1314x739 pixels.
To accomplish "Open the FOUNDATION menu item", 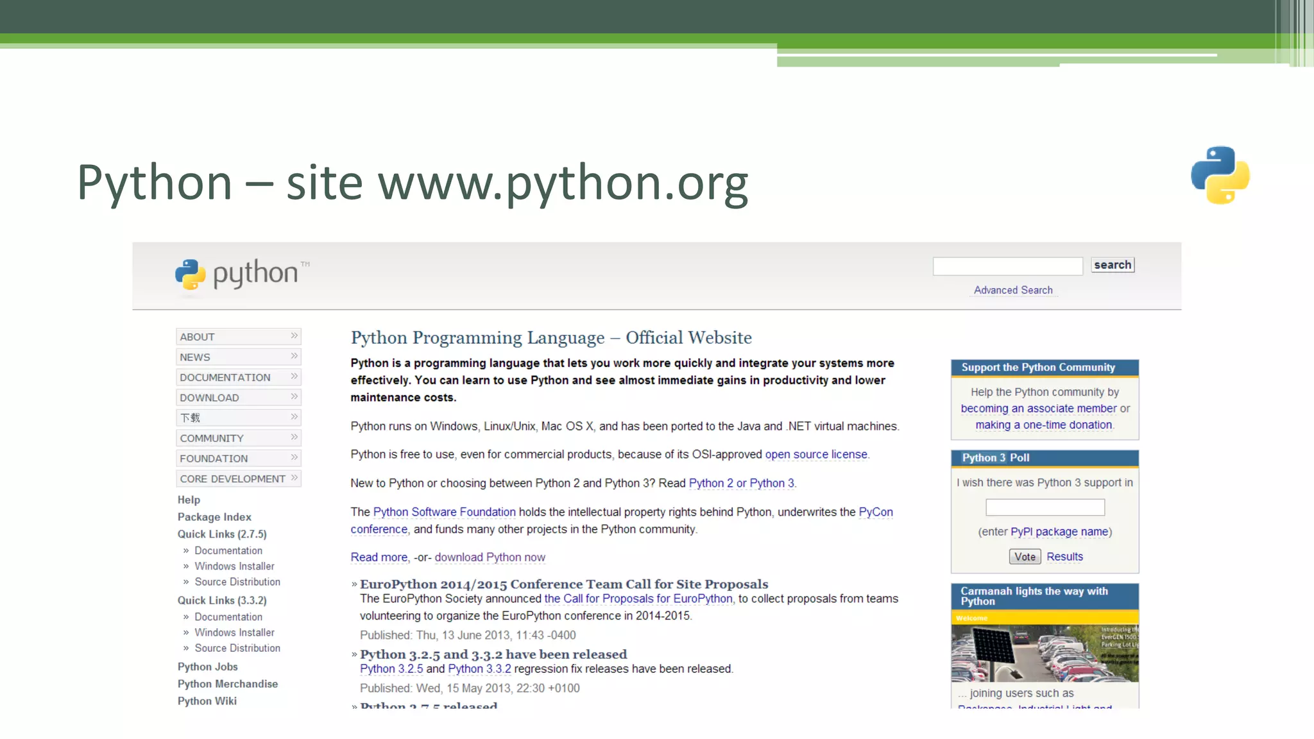I will coord(239,459).
